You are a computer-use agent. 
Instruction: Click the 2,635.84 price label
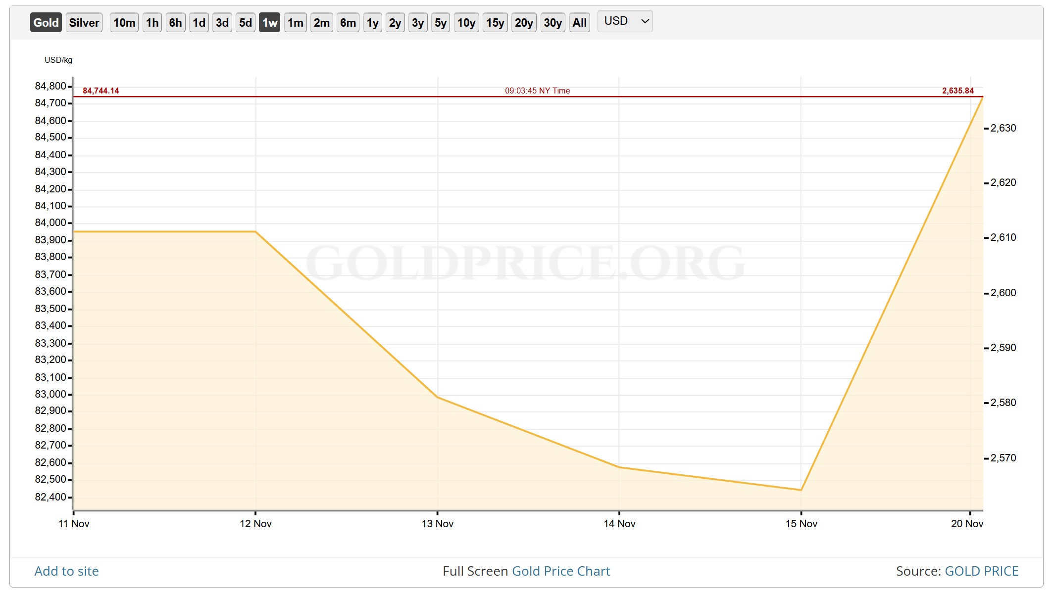pyautogui.click(x=958, y=91)
